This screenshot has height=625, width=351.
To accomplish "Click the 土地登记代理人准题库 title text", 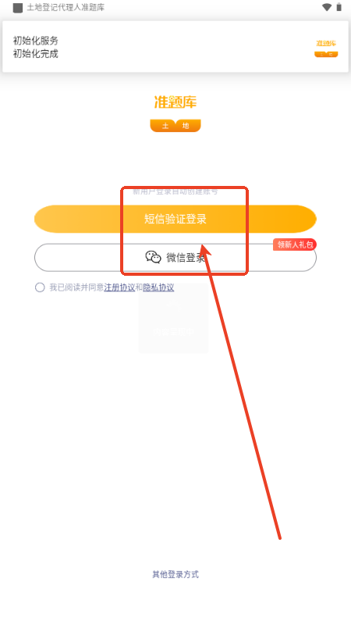I will pyautogui.click(x=66, y=8).
